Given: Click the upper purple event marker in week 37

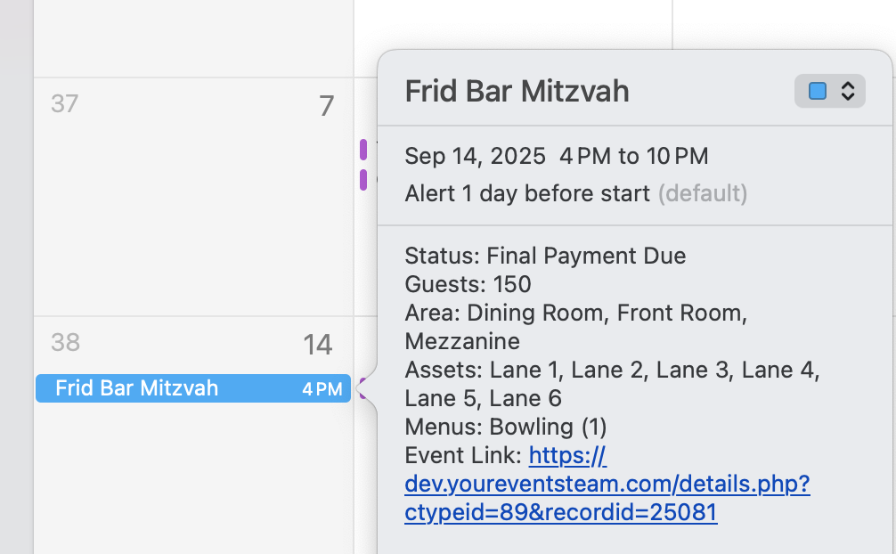Looking at the screenshot, I should tap(363, 150).
